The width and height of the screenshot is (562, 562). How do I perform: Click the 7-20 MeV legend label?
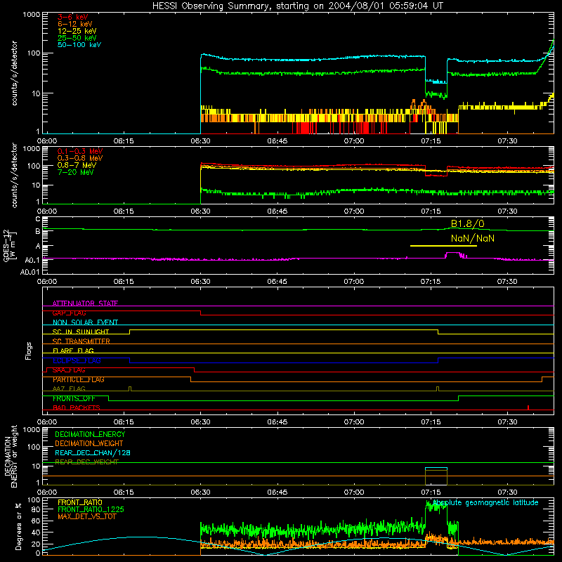(76, 172)
